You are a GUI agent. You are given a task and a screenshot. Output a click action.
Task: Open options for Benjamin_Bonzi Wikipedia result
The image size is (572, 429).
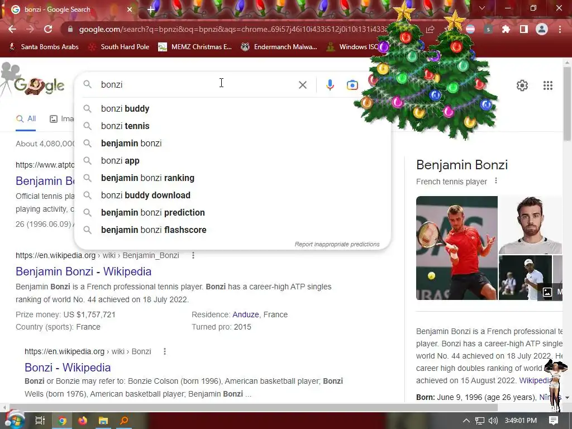[x=193, y=255]
